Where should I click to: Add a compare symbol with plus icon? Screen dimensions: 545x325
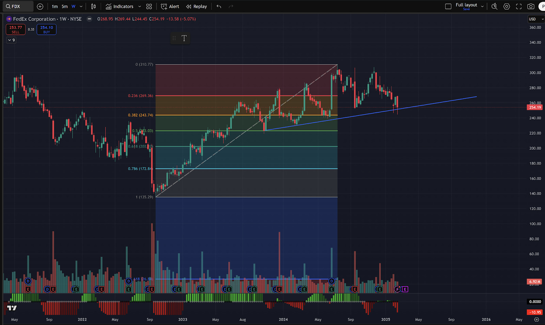(x=40, y=6)
